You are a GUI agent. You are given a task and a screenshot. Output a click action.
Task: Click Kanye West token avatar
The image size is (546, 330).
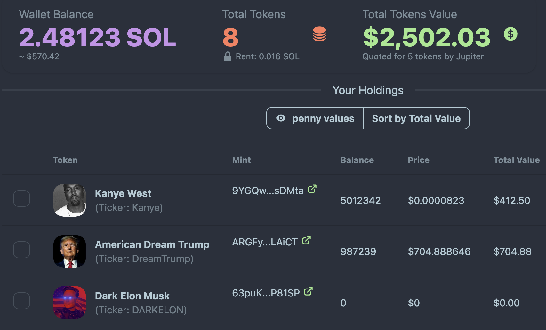[x=69, y=200]
